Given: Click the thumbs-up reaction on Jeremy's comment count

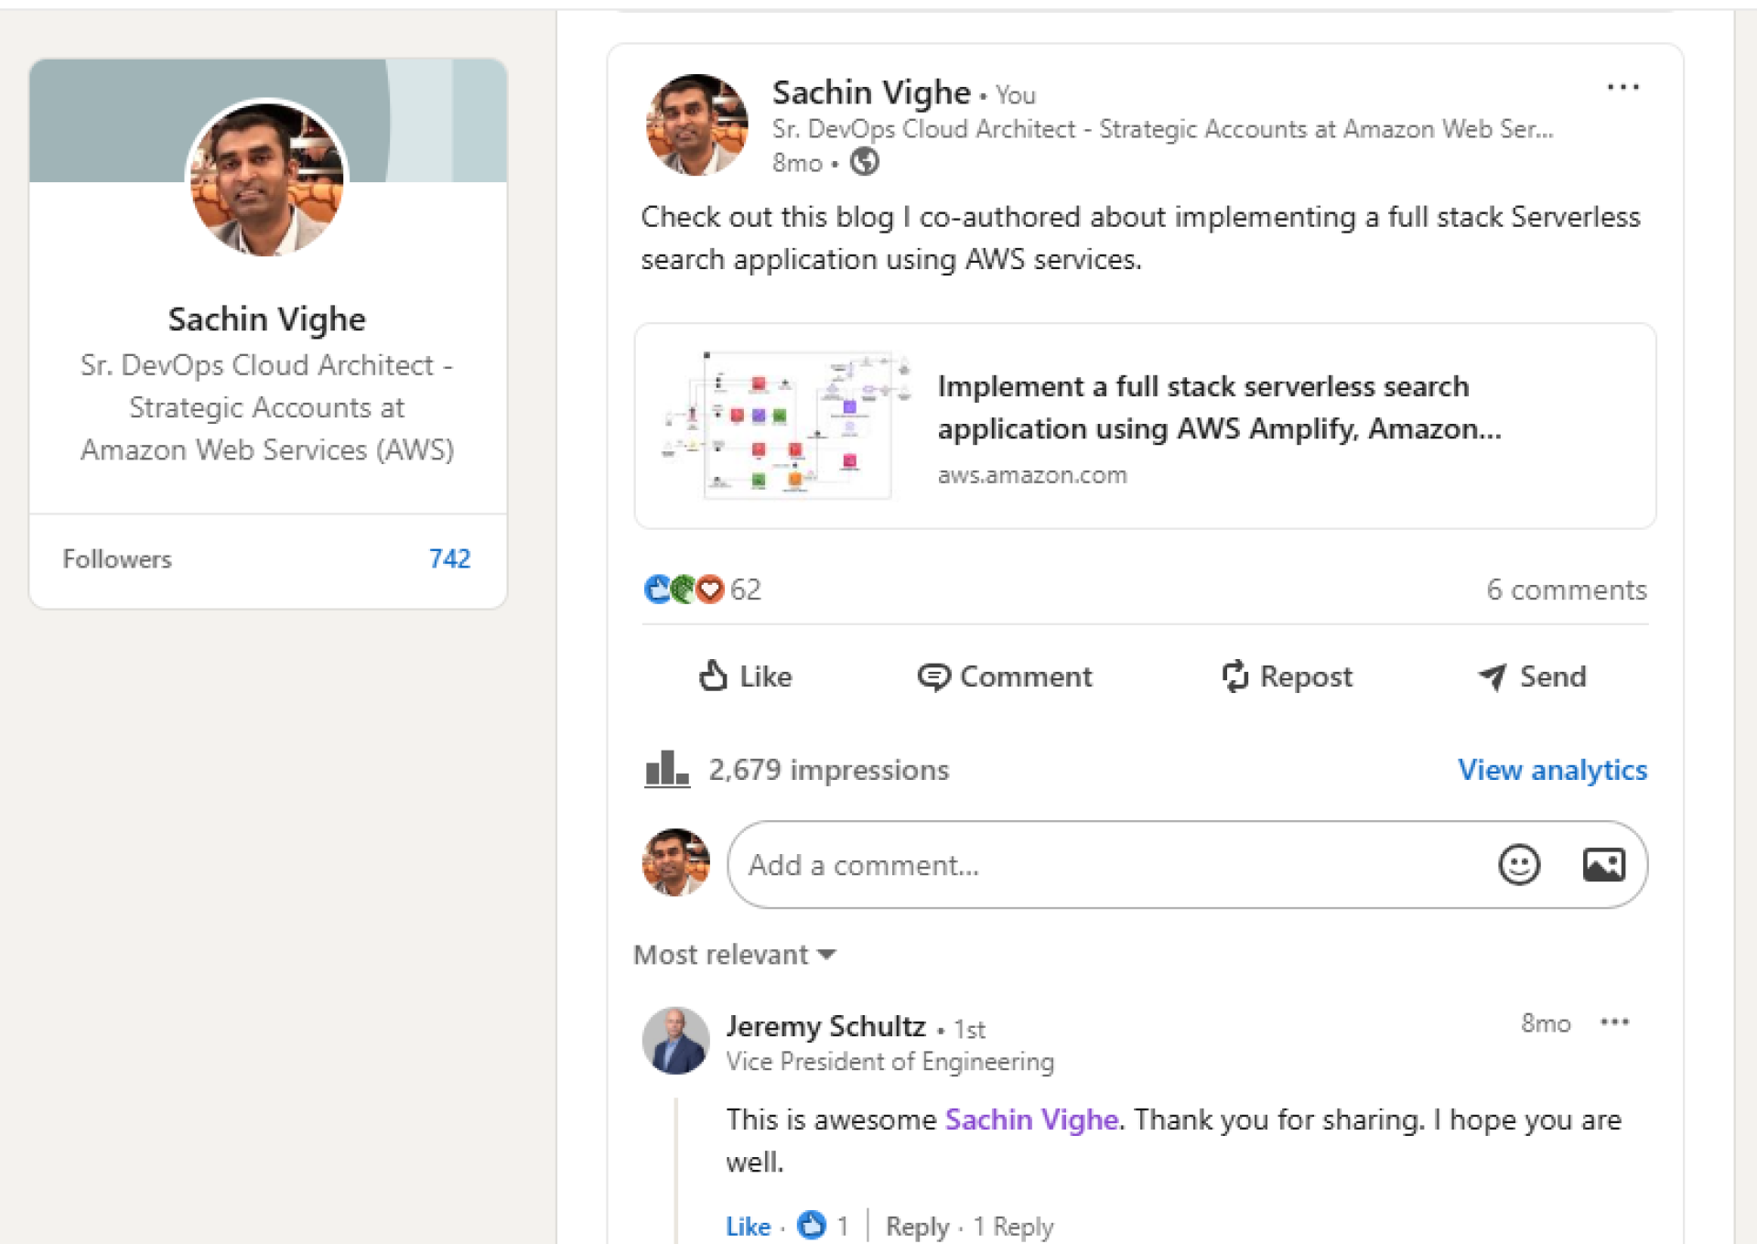Looking at the screenshot, I should tap(814, 1224).
